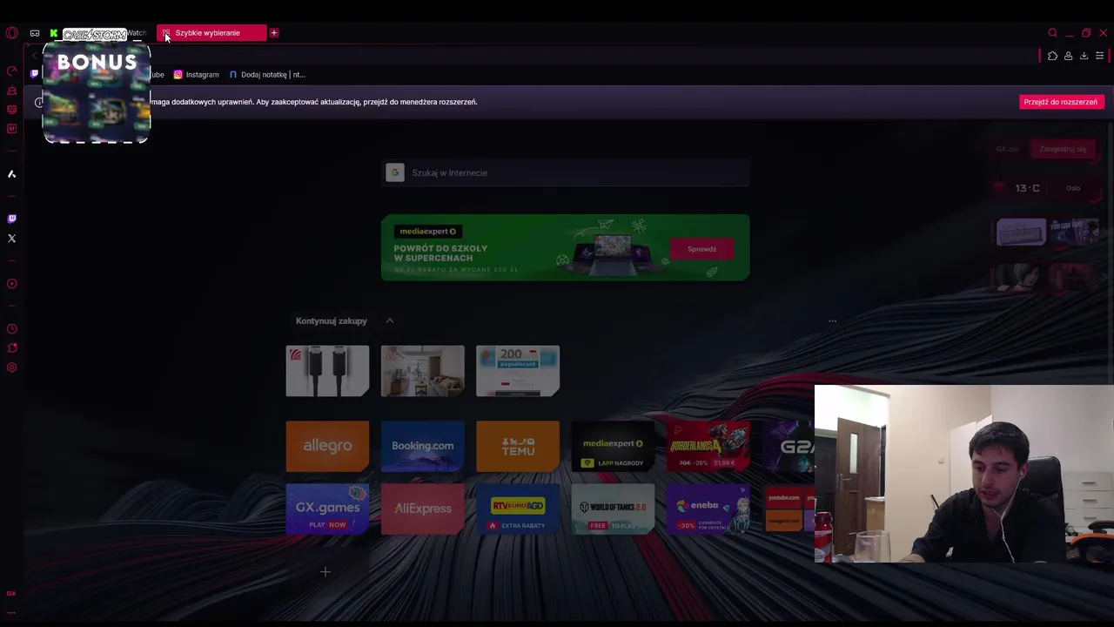Open the extensions puzzle icon
Screen dimensions: 1114x627
click(1052, 56)
